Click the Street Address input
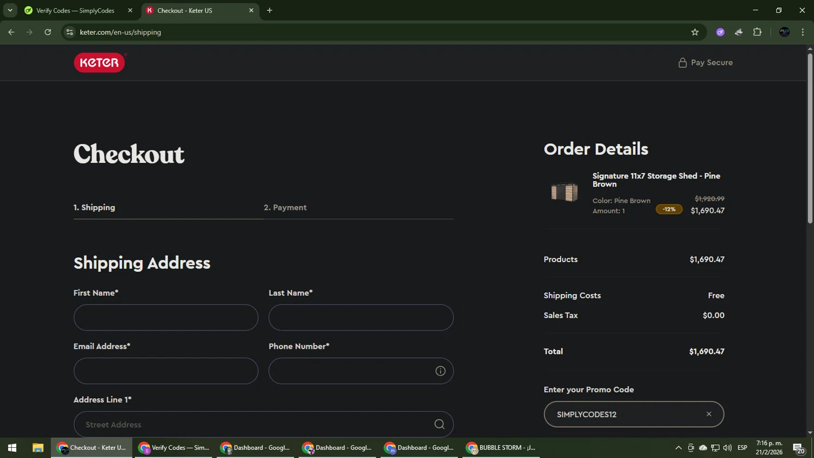This screenshot has width=814, height=458. [264, 424]
